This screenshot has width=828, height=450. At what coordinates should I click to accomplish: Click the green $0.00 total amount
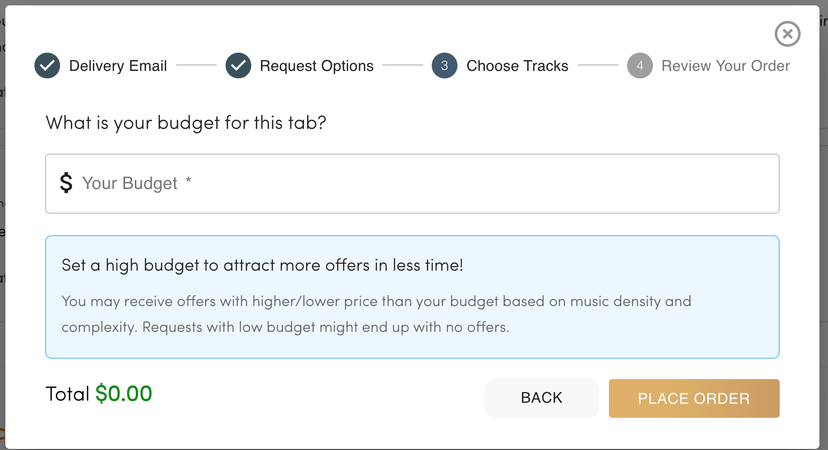124,394
